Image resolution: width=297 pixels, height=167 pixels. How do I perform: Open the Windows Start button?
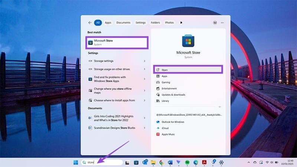[76, 163]
